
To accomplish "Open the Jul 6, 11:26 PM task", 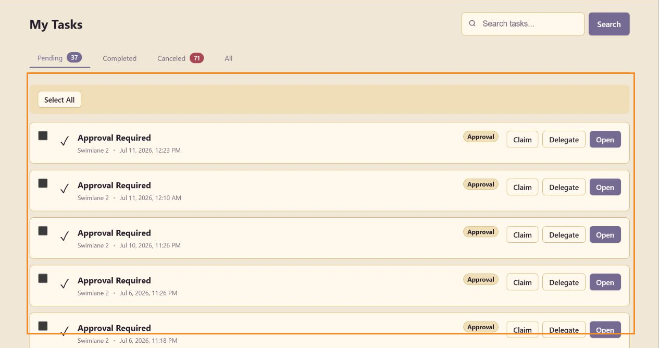I will tap(605, 282).
